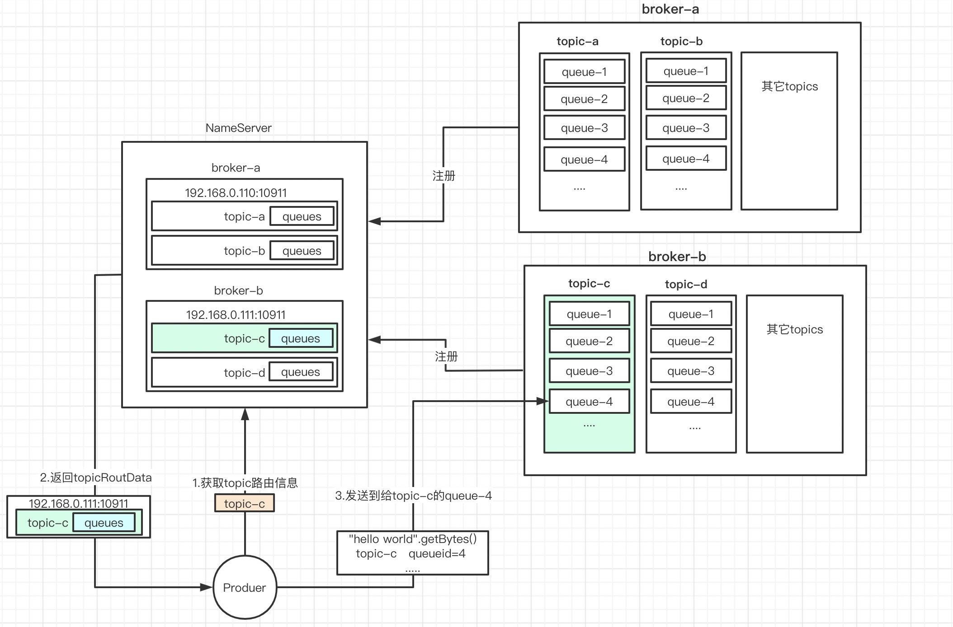This screenshot has width=953, height=627.
Task: Select the 其它topics box in broker-b
Action: (795, 374)
